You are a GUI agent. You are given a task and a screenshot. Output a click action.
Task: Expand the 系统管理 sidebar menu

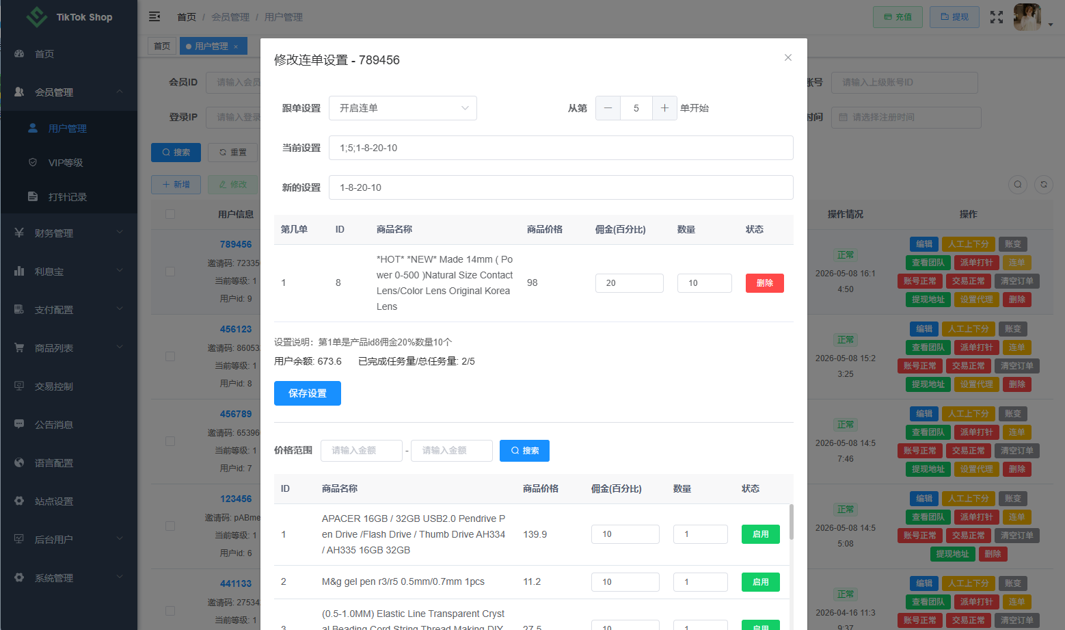68,578
